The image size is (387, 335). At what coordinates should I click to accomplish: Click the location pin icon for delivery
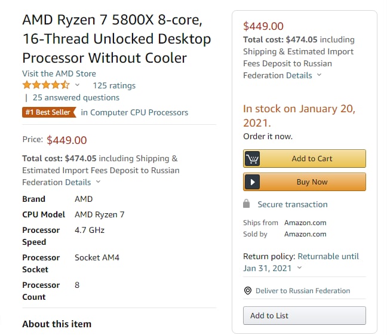point(248,291)
